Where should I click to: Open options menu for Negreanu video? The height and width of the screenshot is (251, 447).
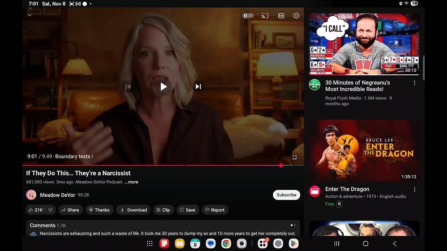coord(415,83)
